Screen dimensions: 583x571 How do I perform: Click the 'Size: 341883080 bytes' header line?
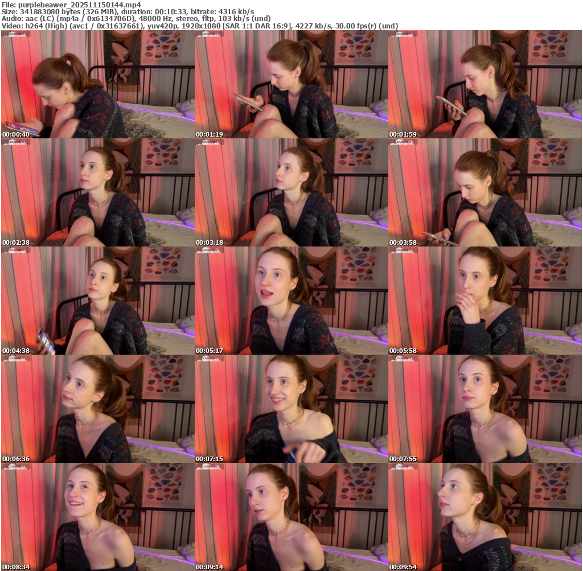point(128,12)
